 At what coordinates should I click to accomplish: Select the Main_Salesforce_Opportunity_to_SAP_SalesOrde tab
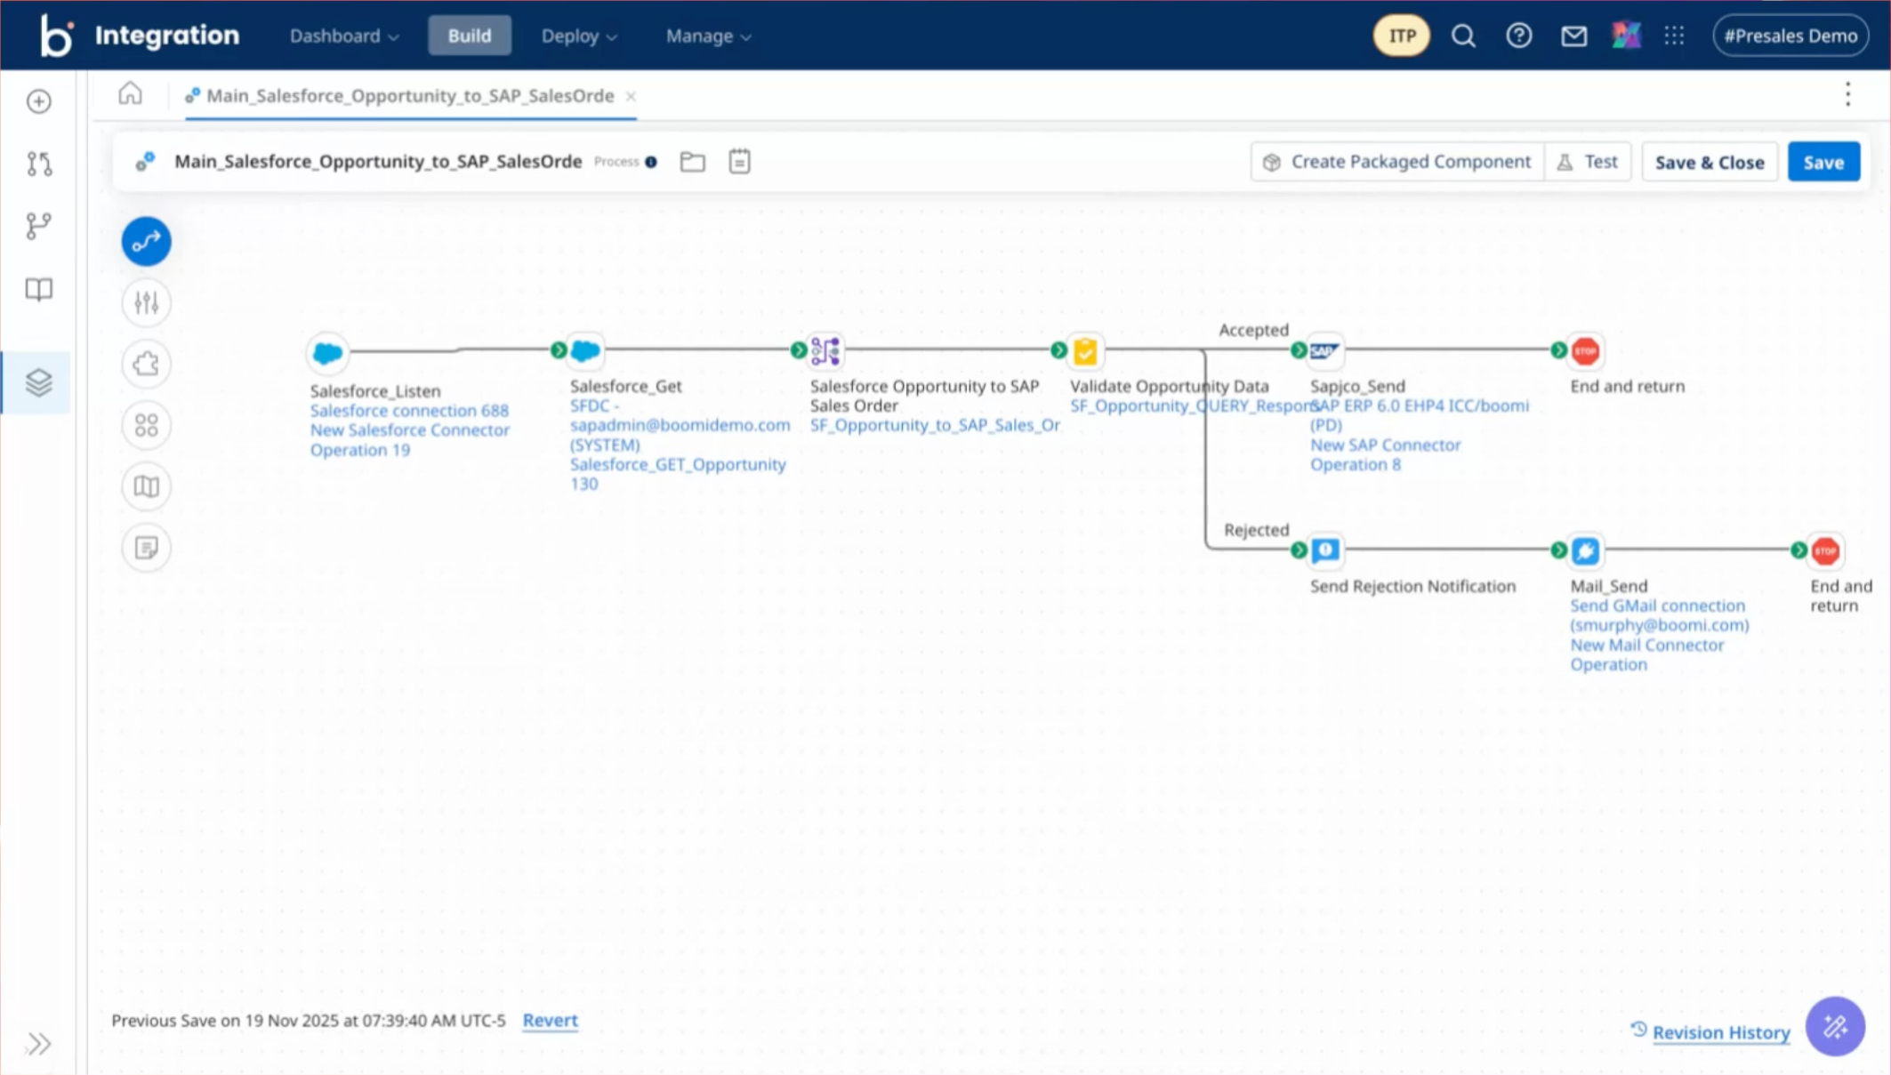pos(410,96)
